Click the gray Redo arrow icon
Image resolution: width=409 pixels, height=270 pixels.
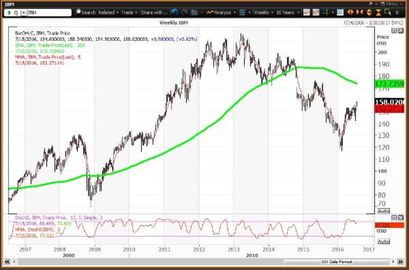(184, 12)
